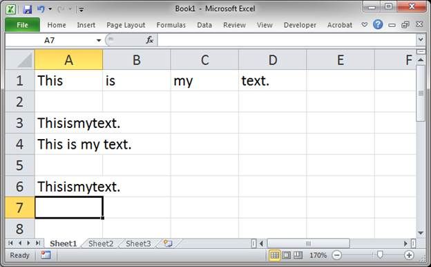Open the Formulas tab
Screen dimensions: 431x267
click(x=171, y=25)
